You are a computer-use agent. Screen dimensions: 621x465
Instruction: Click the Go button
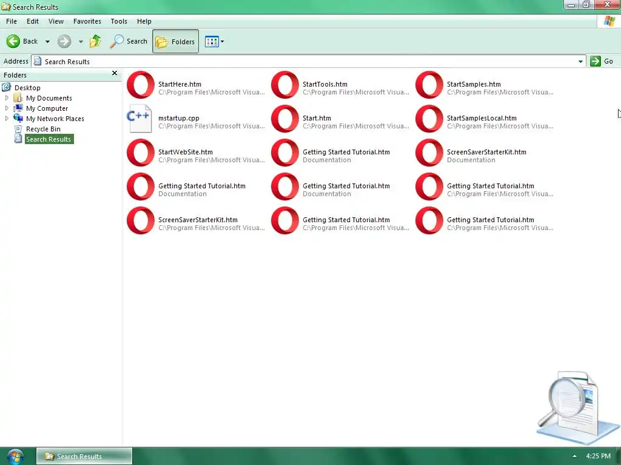pyautogui.click(x=602, y=61)
